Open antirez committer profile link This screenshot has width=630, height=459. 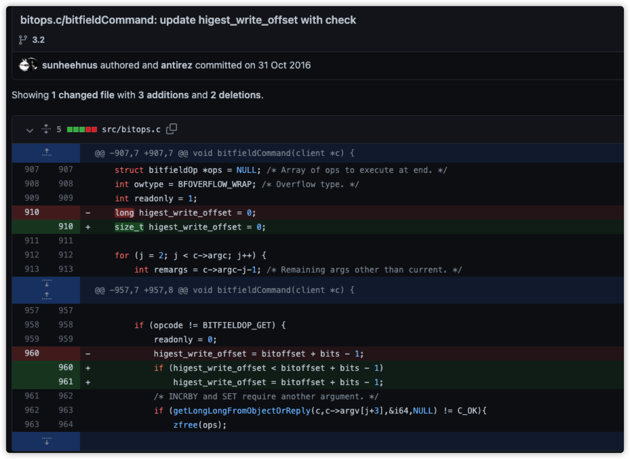click(177, 65)
